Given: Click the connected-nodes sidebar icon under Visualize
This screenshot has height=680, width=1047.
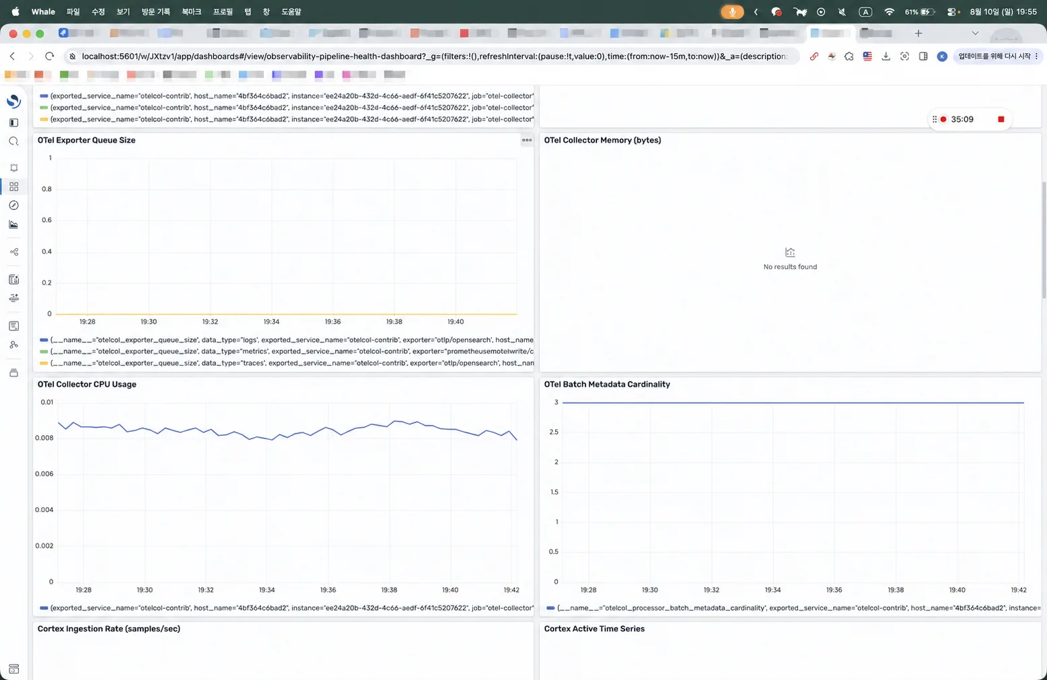Looking at the screenshot, I should click(13, 252).
